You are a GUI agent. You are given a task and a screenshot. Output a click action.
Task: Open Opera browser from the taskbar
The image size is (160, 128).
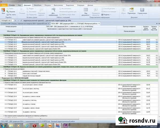pyautogui.click(x=35, y=126)
